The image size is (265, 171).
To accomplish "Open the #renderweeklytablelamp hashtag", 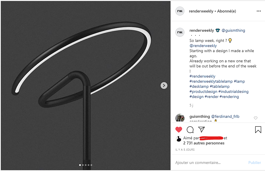I will click(x=211, y=81).
